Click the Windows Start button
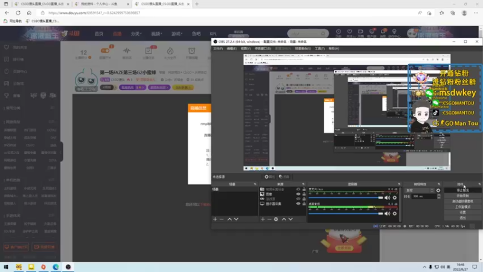 5,267
